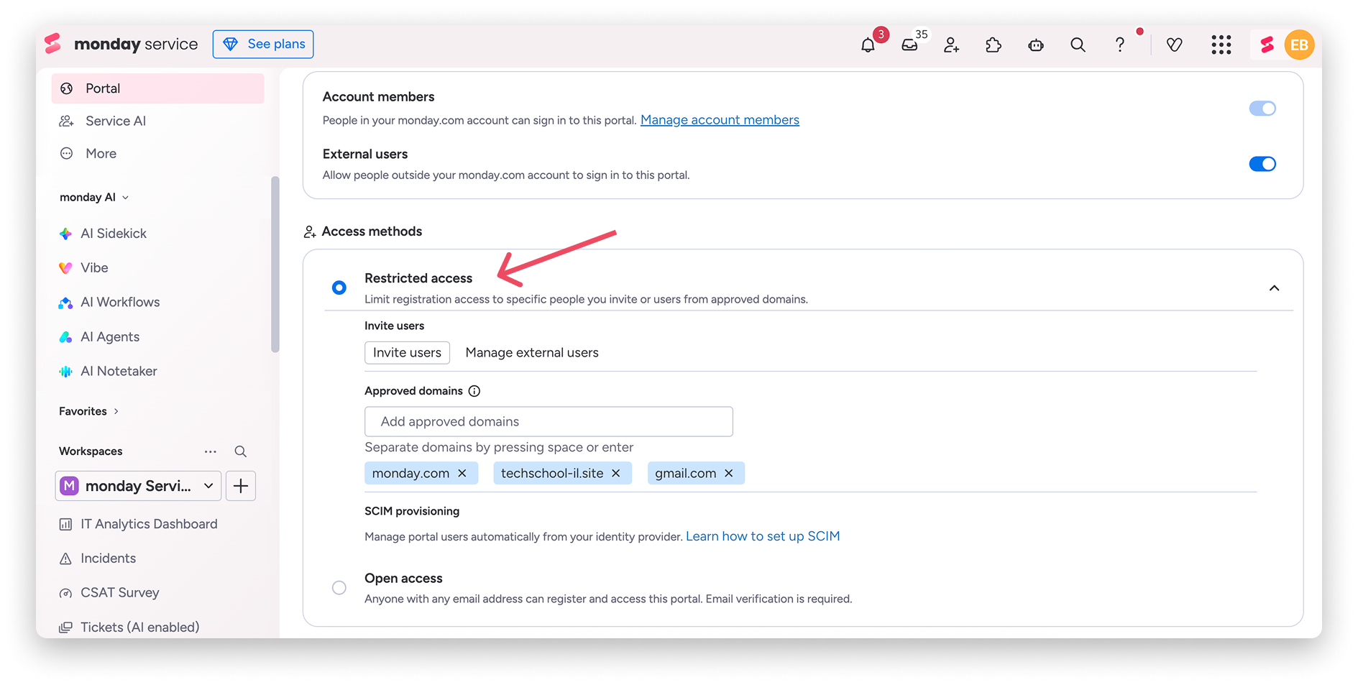
Task: Click the monday service logo
Action: coord(121,44)
